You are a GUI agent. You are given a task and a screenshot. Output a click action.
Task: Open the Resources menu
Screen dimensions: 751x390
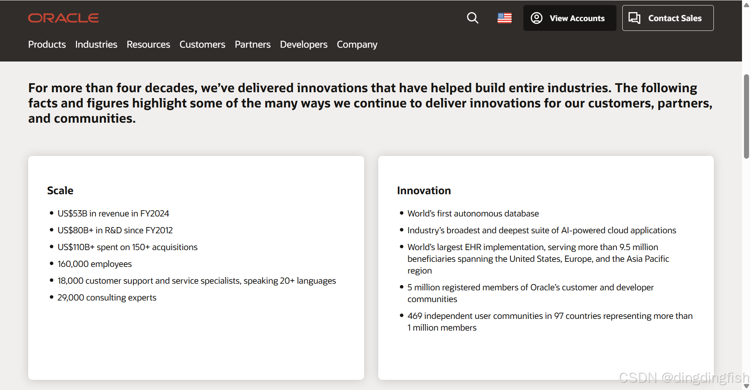point(148,45)
